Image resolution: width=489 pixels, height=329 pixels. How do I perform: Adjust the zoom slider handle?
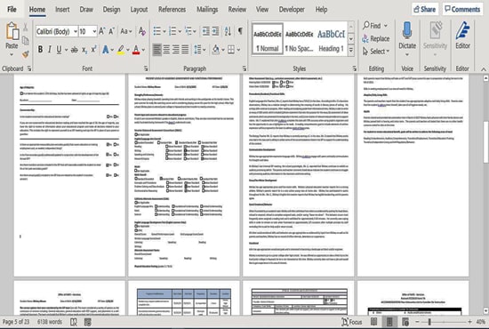click(x=429, y=322)
